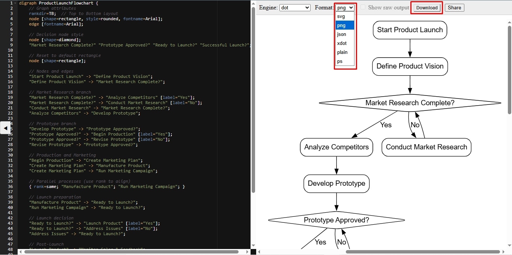Screen dimensions: 512x255
Task: Click '"Analyze Competitors" -> "Develop Prototype";' line
Action: [84, 113]
